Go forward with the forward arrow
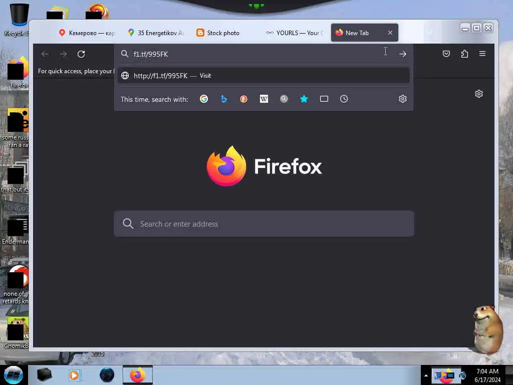513x385 pixels. click(63, 54)
